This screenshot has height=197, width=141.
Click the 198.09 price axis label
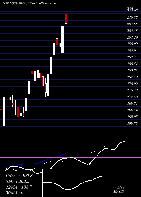(x=132, y=44)
